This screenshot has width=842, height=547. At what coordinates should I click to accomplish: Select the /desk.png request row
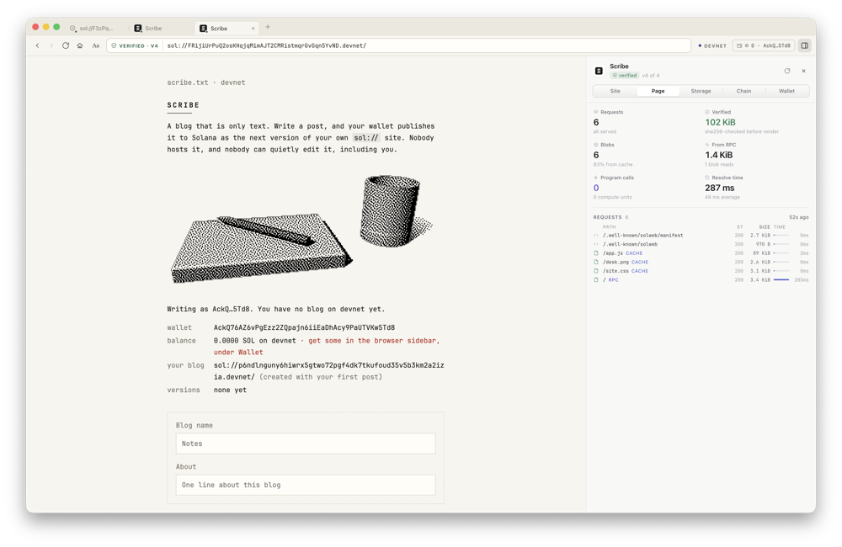pos(701,262)
